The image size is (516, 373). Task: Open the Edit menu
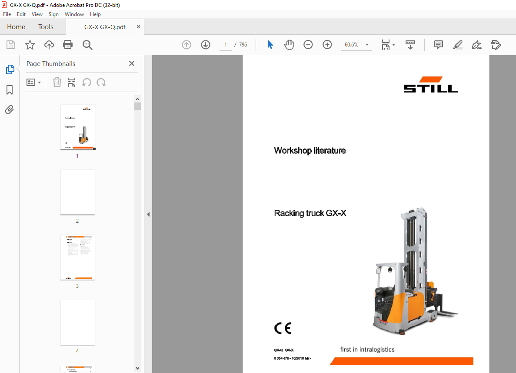[21, 14]
